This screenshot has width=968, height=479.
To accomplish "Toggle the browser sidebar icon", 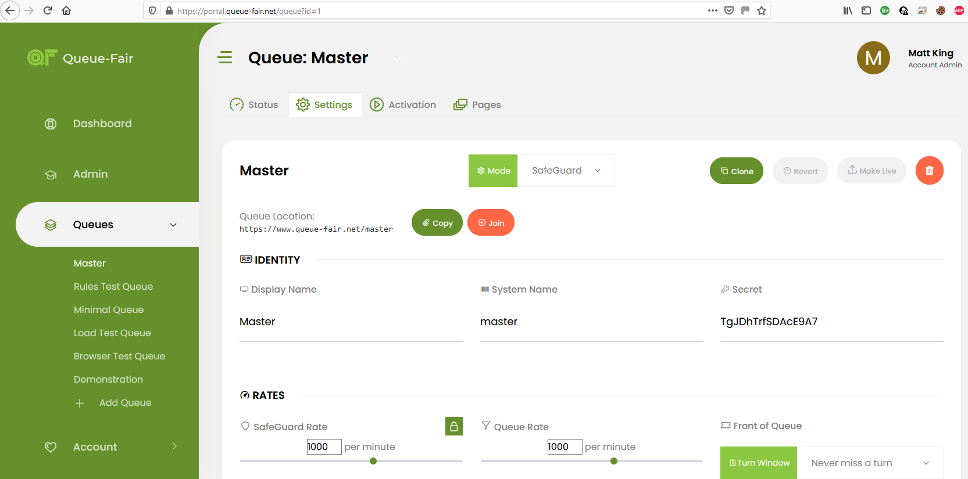I will click(866, 10).
